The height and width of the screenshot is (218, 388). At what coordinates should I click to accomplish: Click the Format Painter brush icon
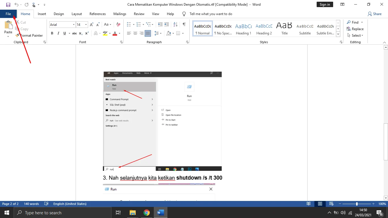[17, 36]
